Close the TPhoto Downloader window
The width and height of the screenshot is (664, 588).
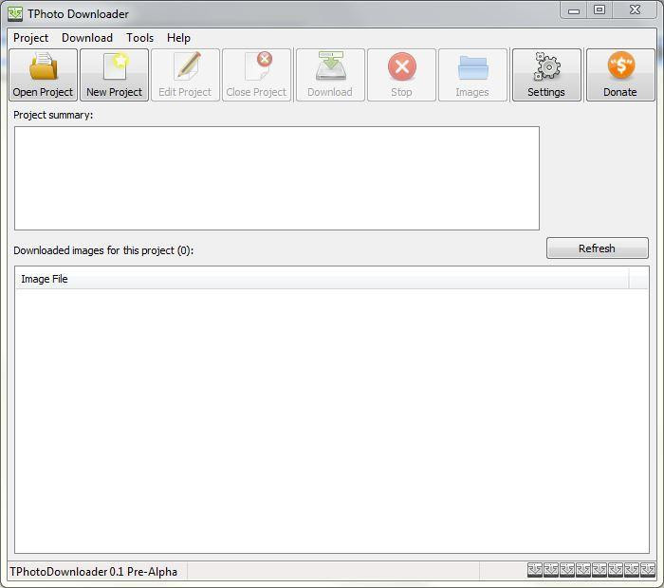[x=635, y=10]
